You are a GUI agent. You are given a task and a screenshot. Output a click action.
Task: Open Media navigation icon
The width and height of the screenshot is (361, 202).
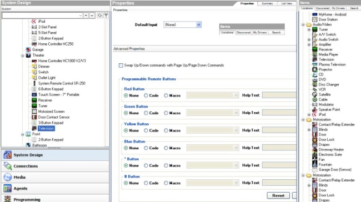(x=7, y=177)
